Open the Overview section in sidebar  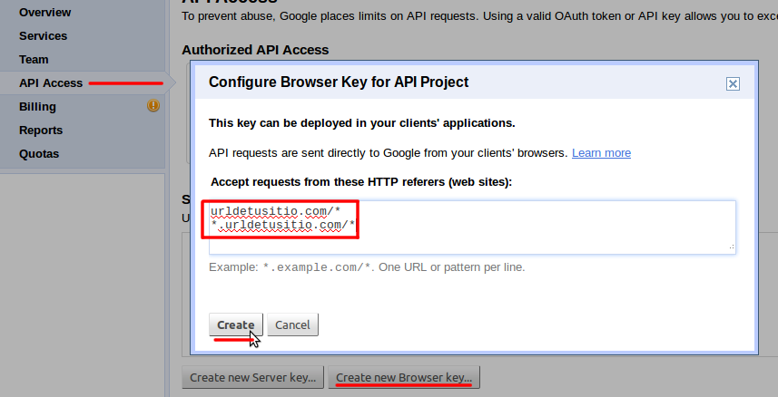45,12
